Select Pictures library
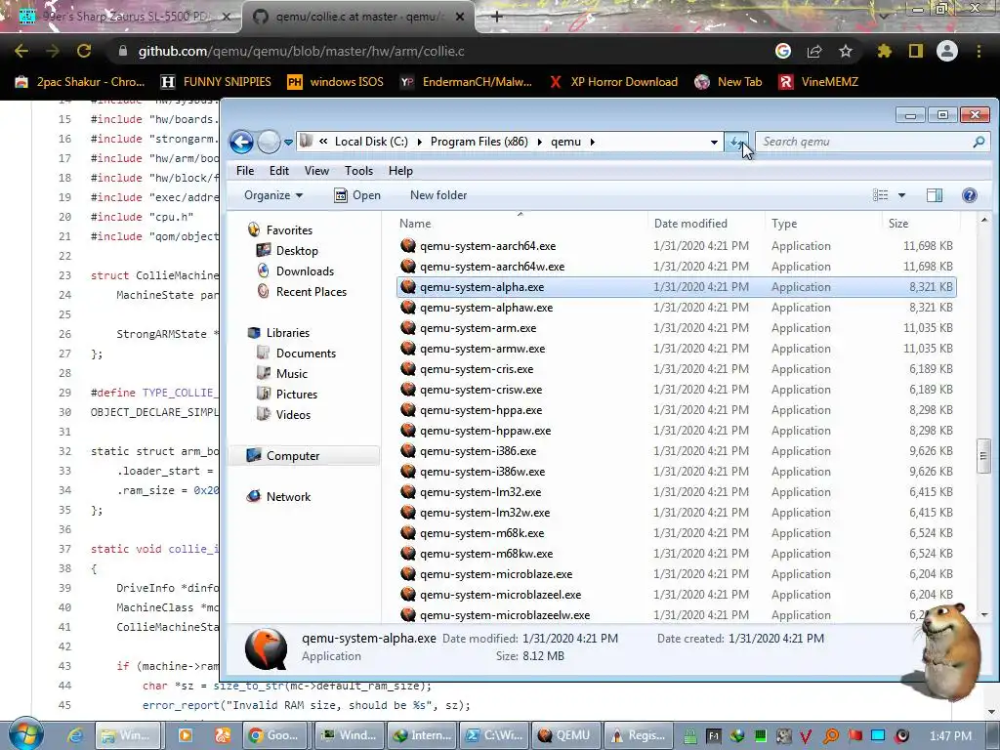Viewport: 1000px width, 750px height. 297,395
